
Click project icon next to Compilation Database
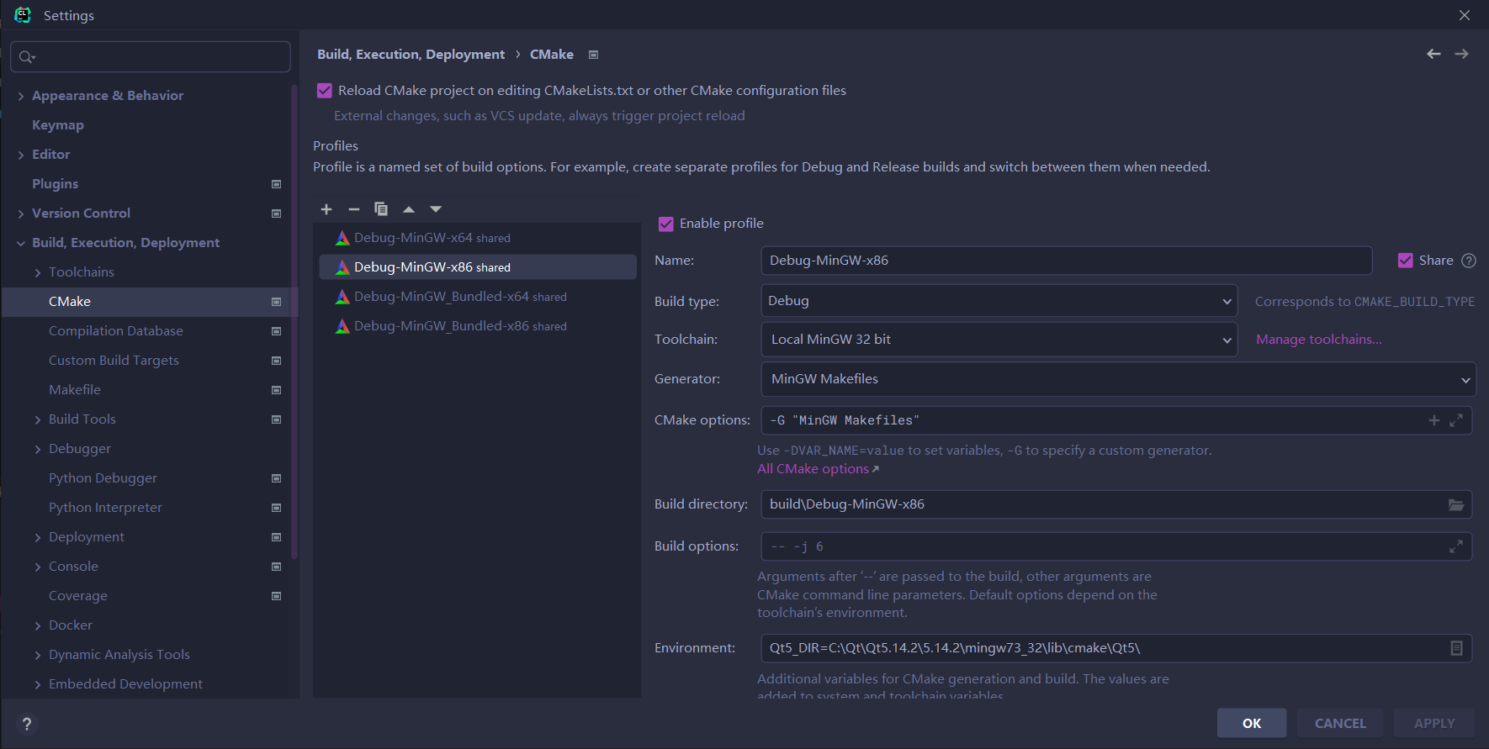point(276,331)
